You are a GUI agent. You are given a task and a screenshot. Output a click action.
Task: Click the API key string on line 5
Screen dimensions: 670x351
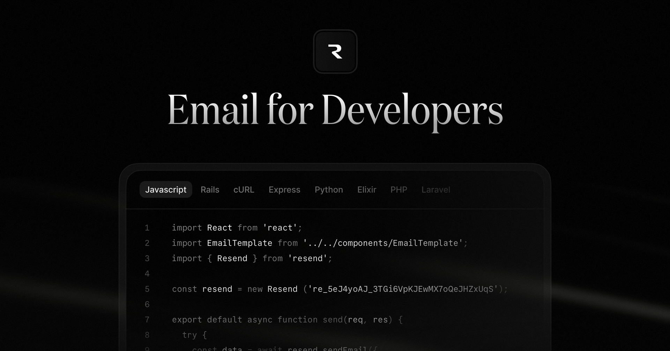[x=401, y=289]
